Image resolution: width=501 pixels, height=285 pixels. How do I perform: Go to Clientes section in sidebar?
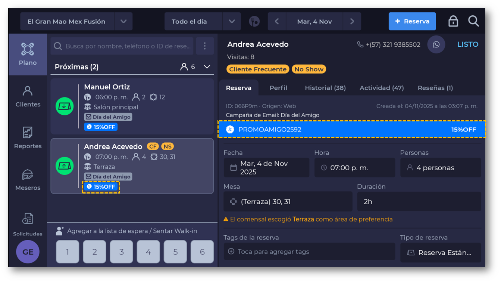28,96
